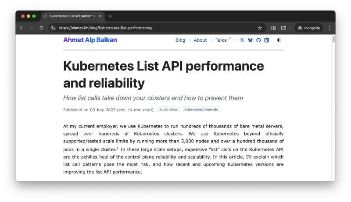Screen dimensions: 351x202
Task: Bookmark this page with the star icon
Action: point(260,28)
